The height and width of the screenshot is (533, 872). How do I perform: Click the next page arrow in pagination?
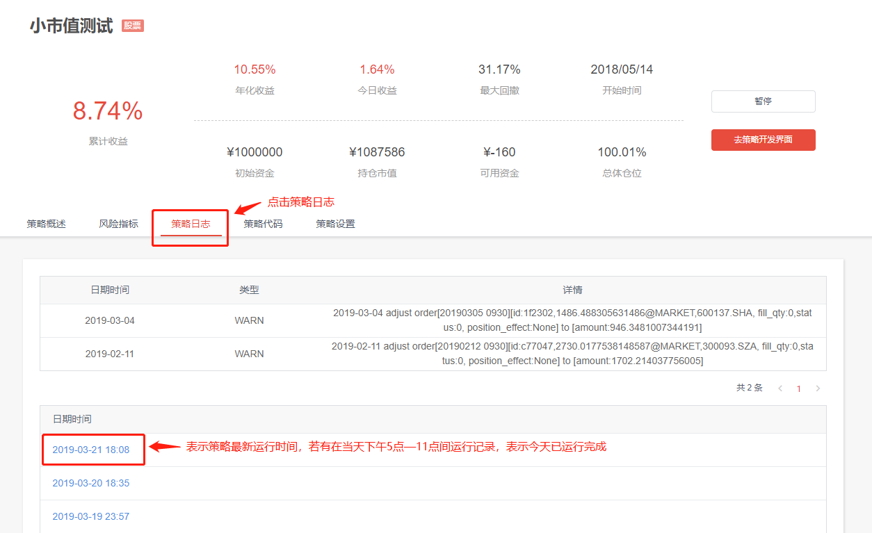818,388
